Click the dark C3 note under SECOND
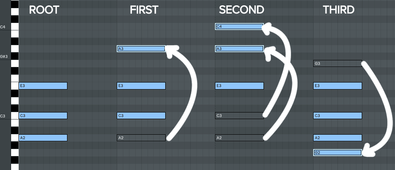 pyautogui.click(x=239, y=116)
